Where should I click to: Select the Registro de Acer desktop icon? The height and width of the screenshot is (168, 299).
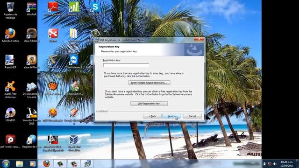31,141
